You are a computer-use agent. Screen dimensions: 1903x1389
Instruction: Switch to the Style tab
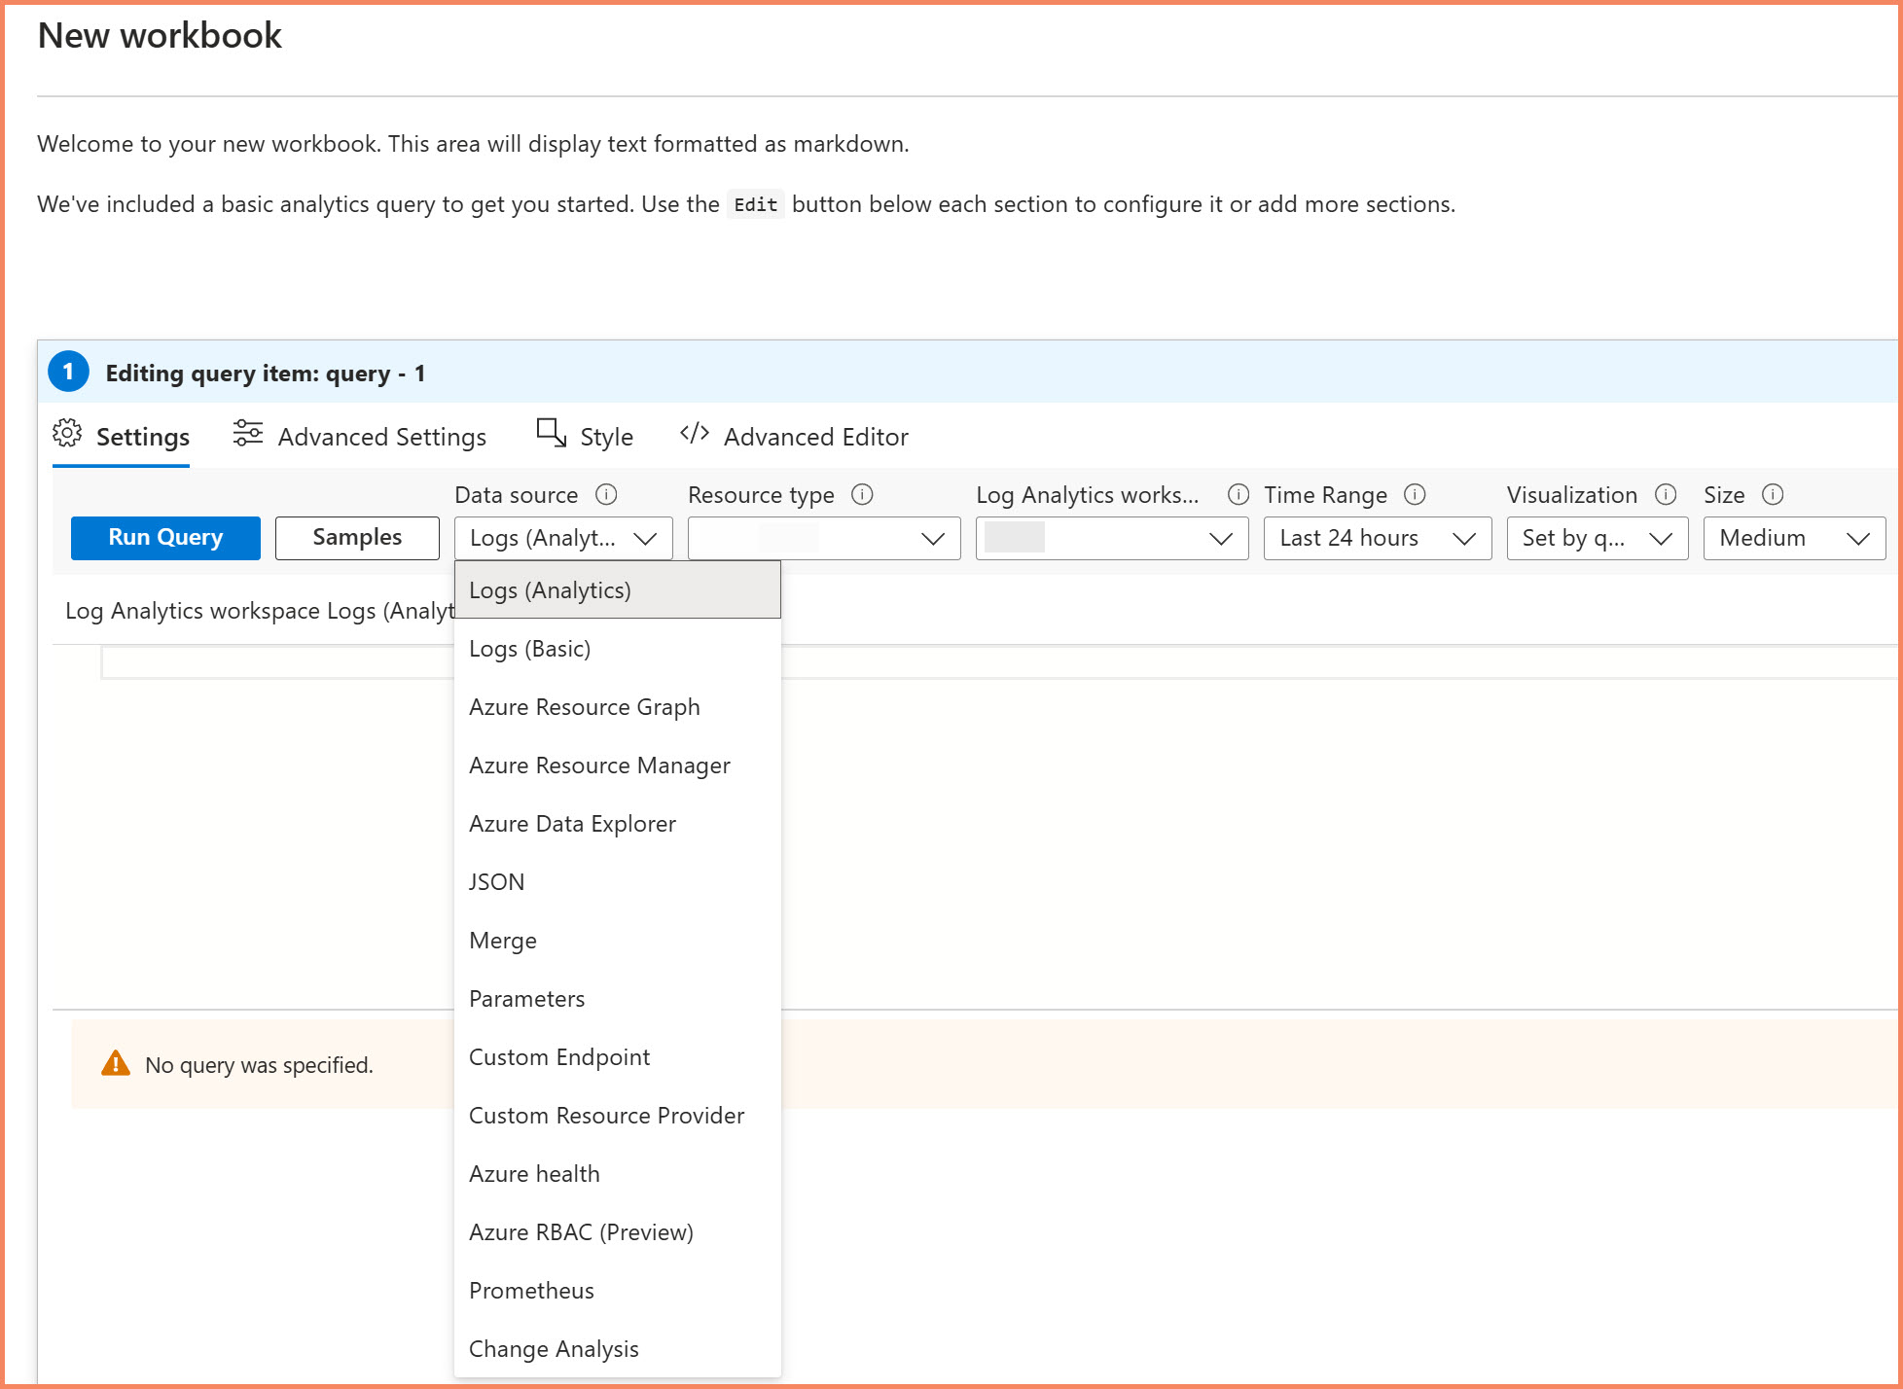(x=585, y=437)
